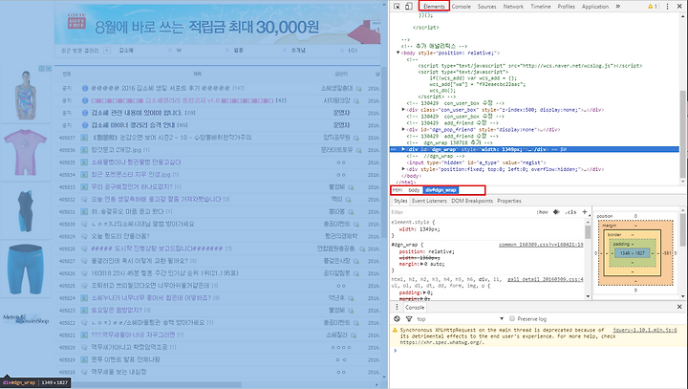Add new style rule with plus icon
This screenshot has height=389, width=688.
pos(585,212)
